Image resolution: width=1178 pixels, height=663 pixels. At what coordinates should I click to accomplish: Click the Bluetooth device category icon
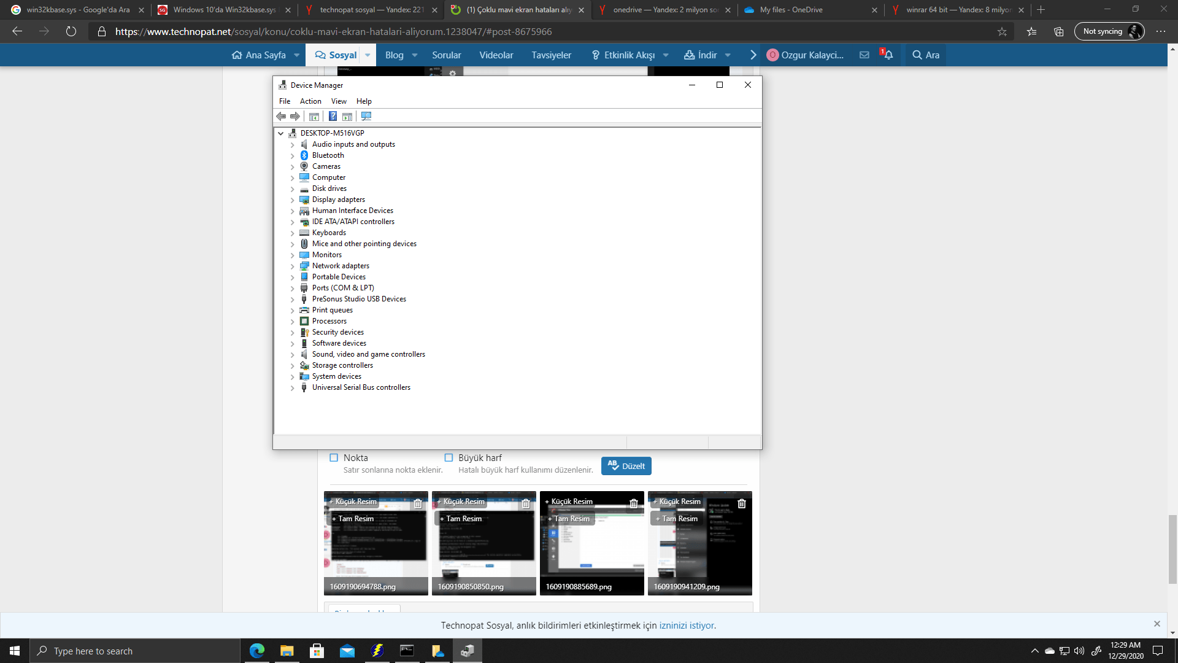coord(304,155)
